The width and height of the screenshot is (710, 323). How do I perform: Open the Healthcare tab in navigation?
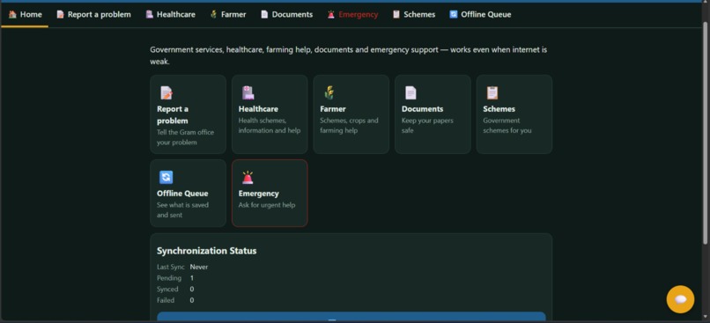pyautogui.click(x=170, y=14)
